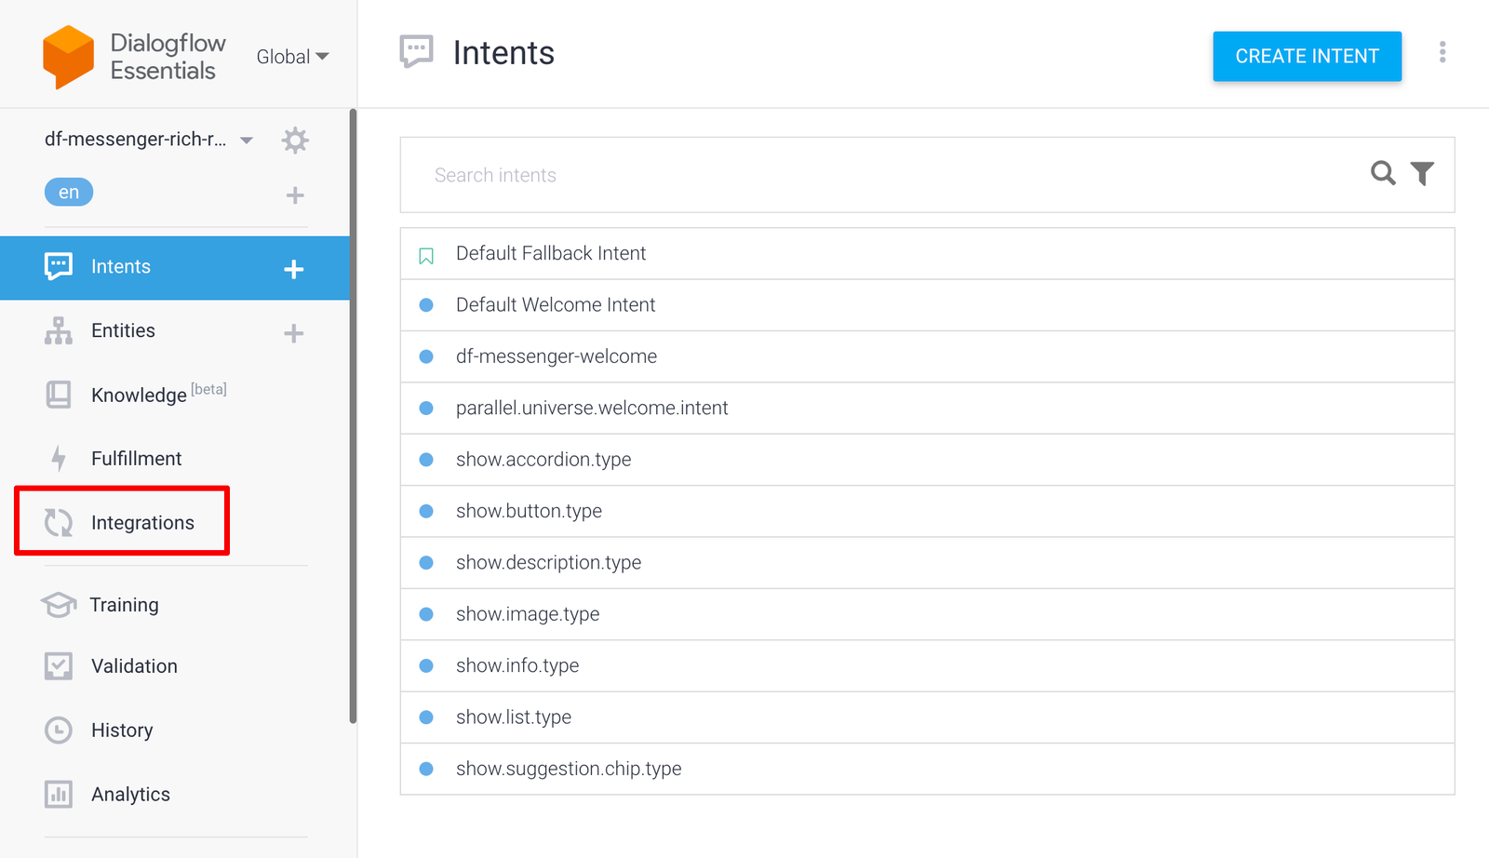This screenshot has width=1489, height=858.
Task: Select the Fulfillment lightning bolt icon
Action: pyautogui.click(x=58, y=458)
